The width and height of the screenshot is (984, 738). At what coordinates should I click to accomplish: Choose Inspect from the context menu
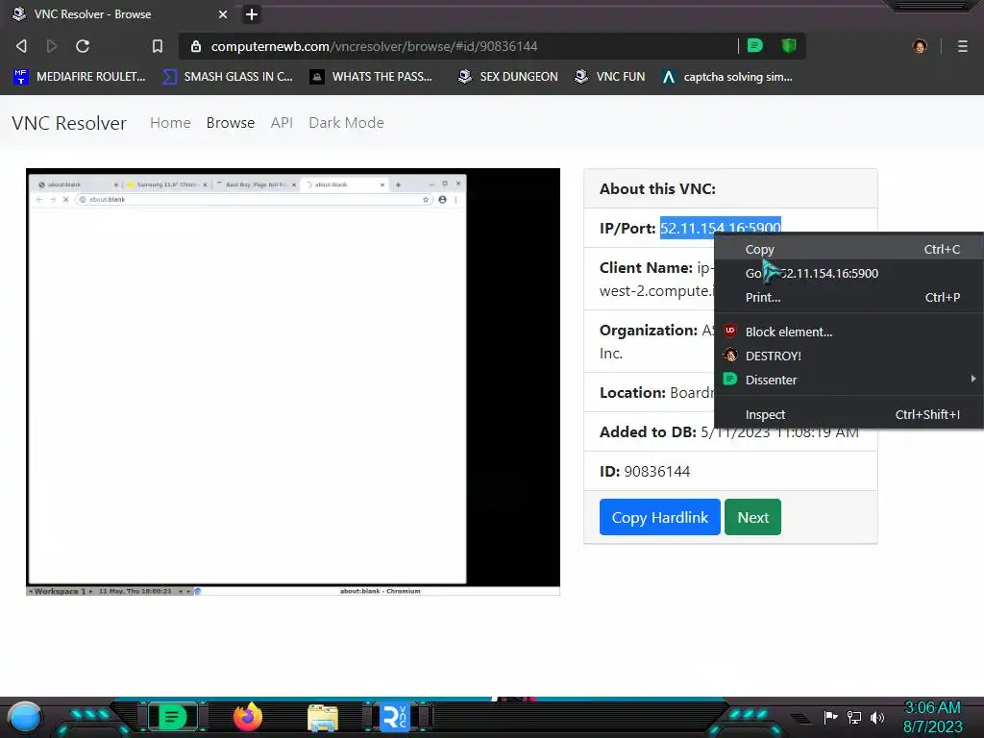pos(849,414)
